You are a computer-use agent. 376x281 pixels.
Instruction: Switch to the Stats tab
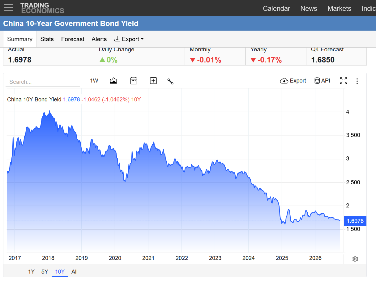[47, 39]
